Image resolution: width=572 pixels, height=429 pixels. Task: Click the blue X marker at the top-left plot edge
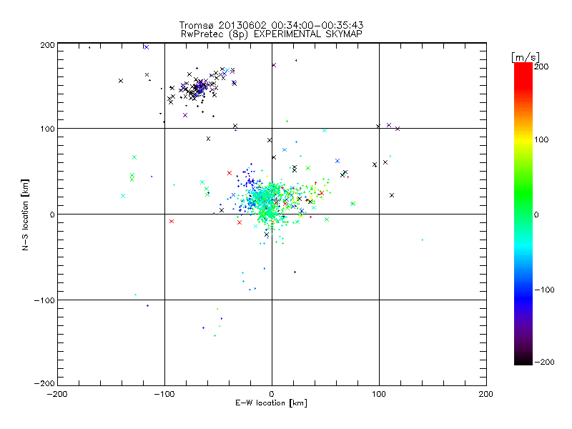pyautogui.click(x=147, y=47)
